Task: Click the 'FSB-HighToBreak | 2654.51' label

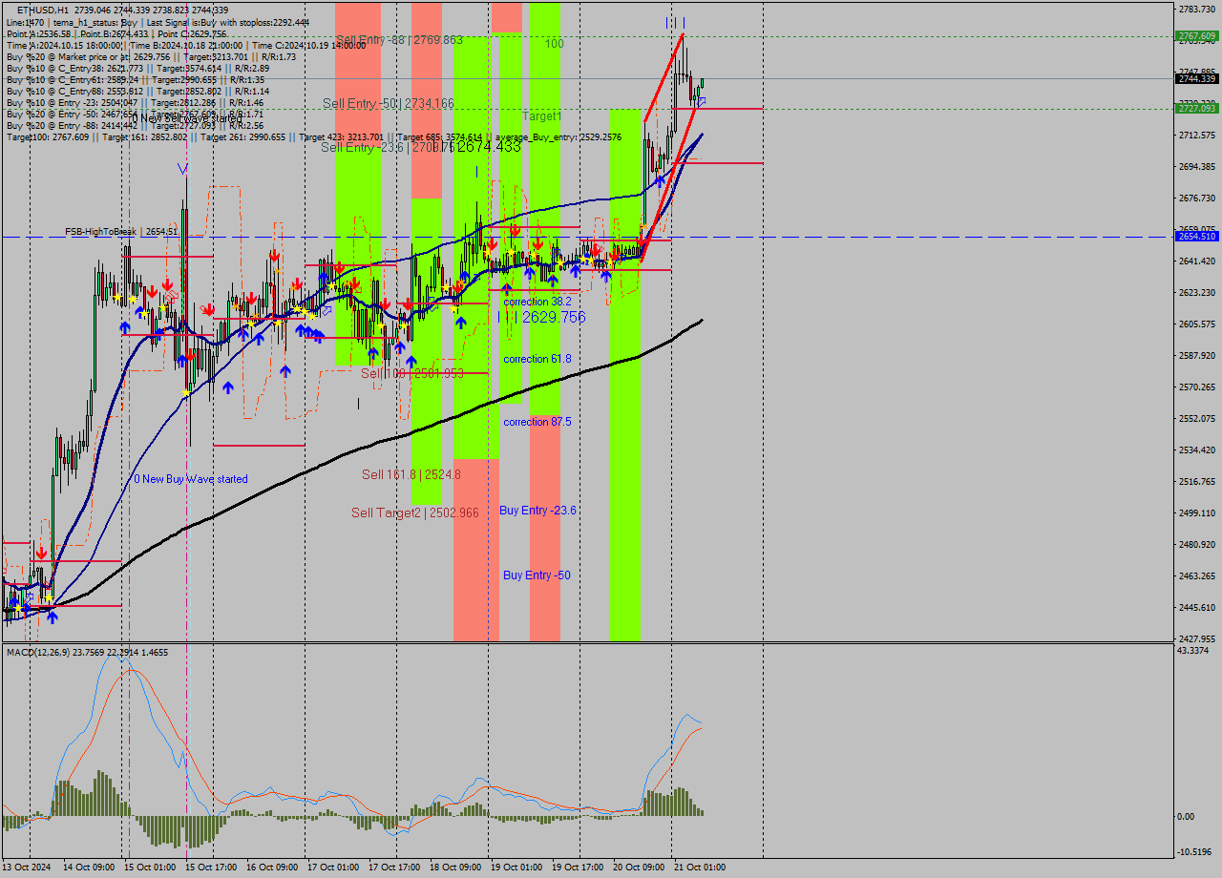Action: click(121, 232)
